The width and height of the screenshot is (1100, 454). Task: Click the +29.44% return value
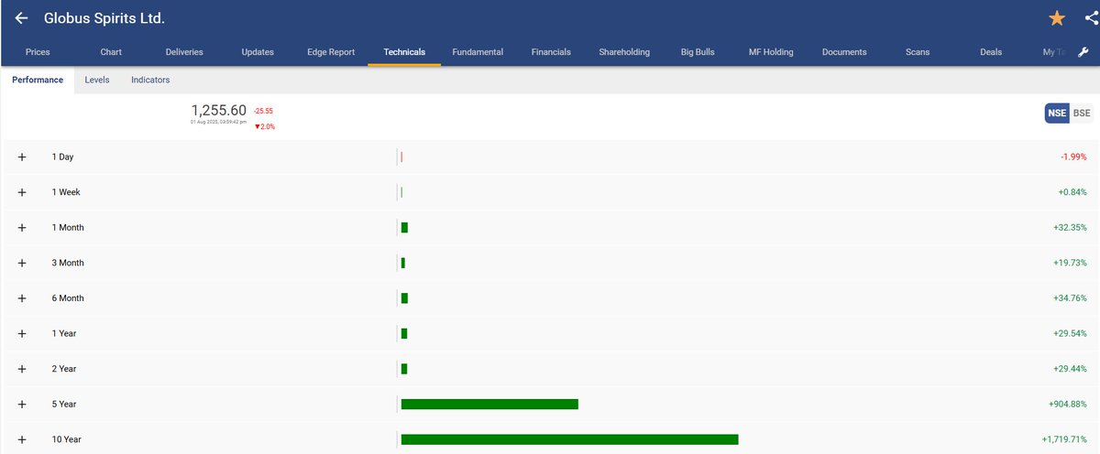[1071, 369]
